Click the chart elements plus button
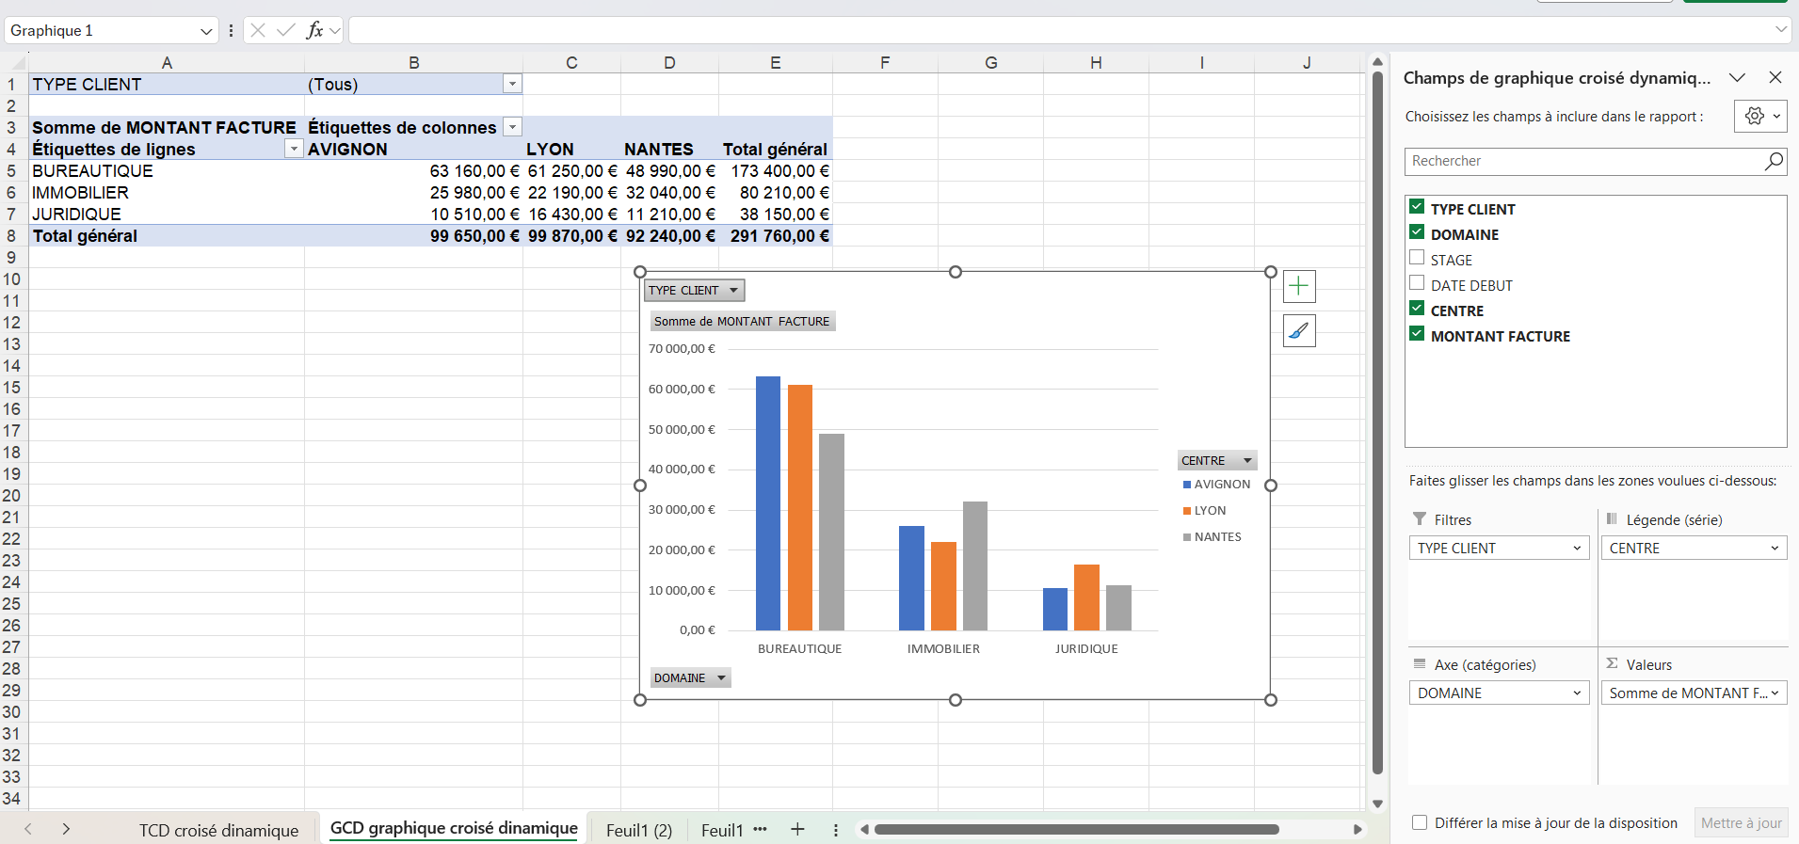This screenshot has width=1799, height=844. tap(1299, 286)
